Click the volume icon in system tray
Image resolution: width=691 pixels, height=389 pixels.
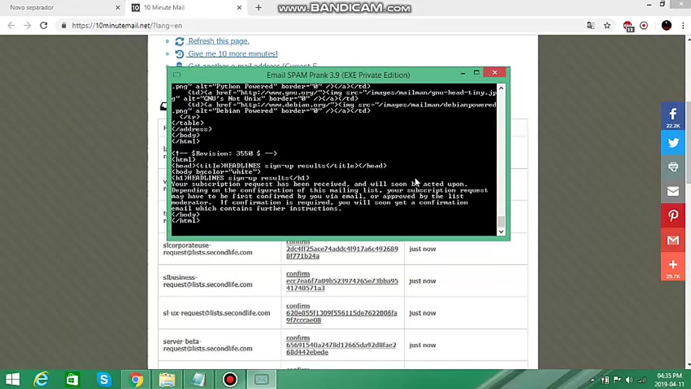point(628,380)
